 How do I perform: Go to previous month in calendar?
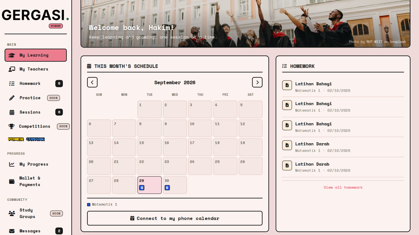point(92,82)
